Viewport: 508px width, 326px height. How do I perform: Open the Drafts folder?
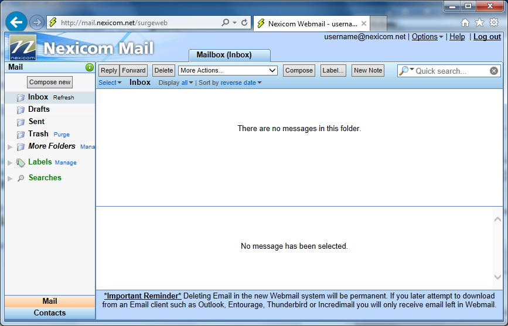pyautogui.click(x=39, y=109)
